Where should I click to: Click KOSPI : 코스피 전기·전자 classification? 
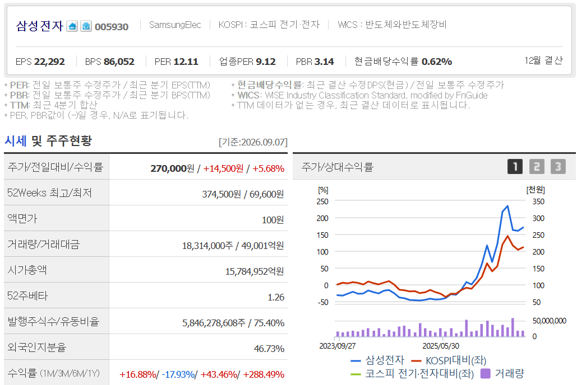269,25
